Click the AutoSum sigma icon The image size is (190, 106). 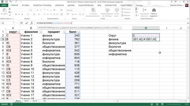tap(136, 9)
